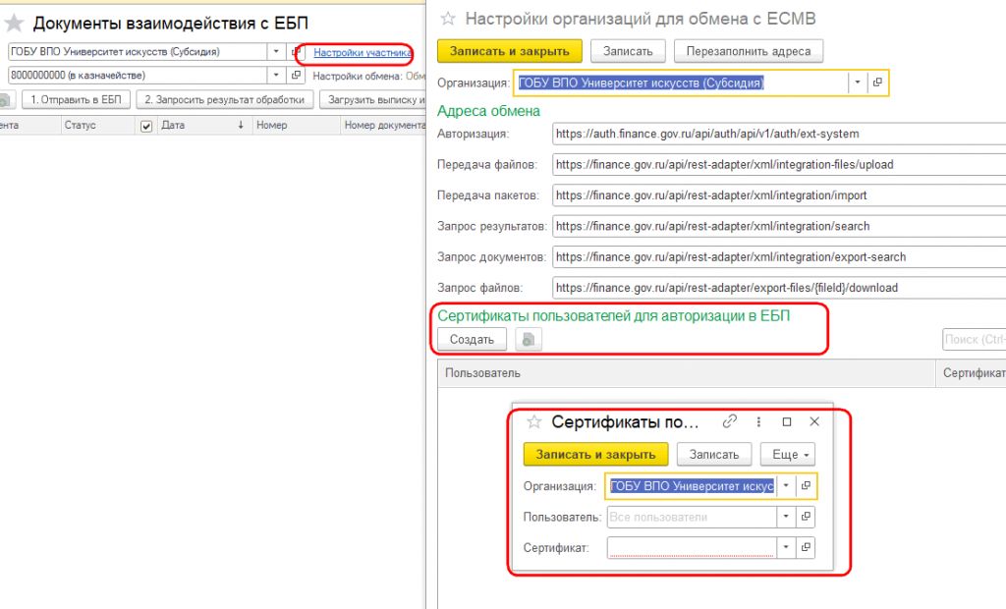Star the Настройки организаций для обмена window
This screenshot has width=1006, height=609.
coord(448,19)
